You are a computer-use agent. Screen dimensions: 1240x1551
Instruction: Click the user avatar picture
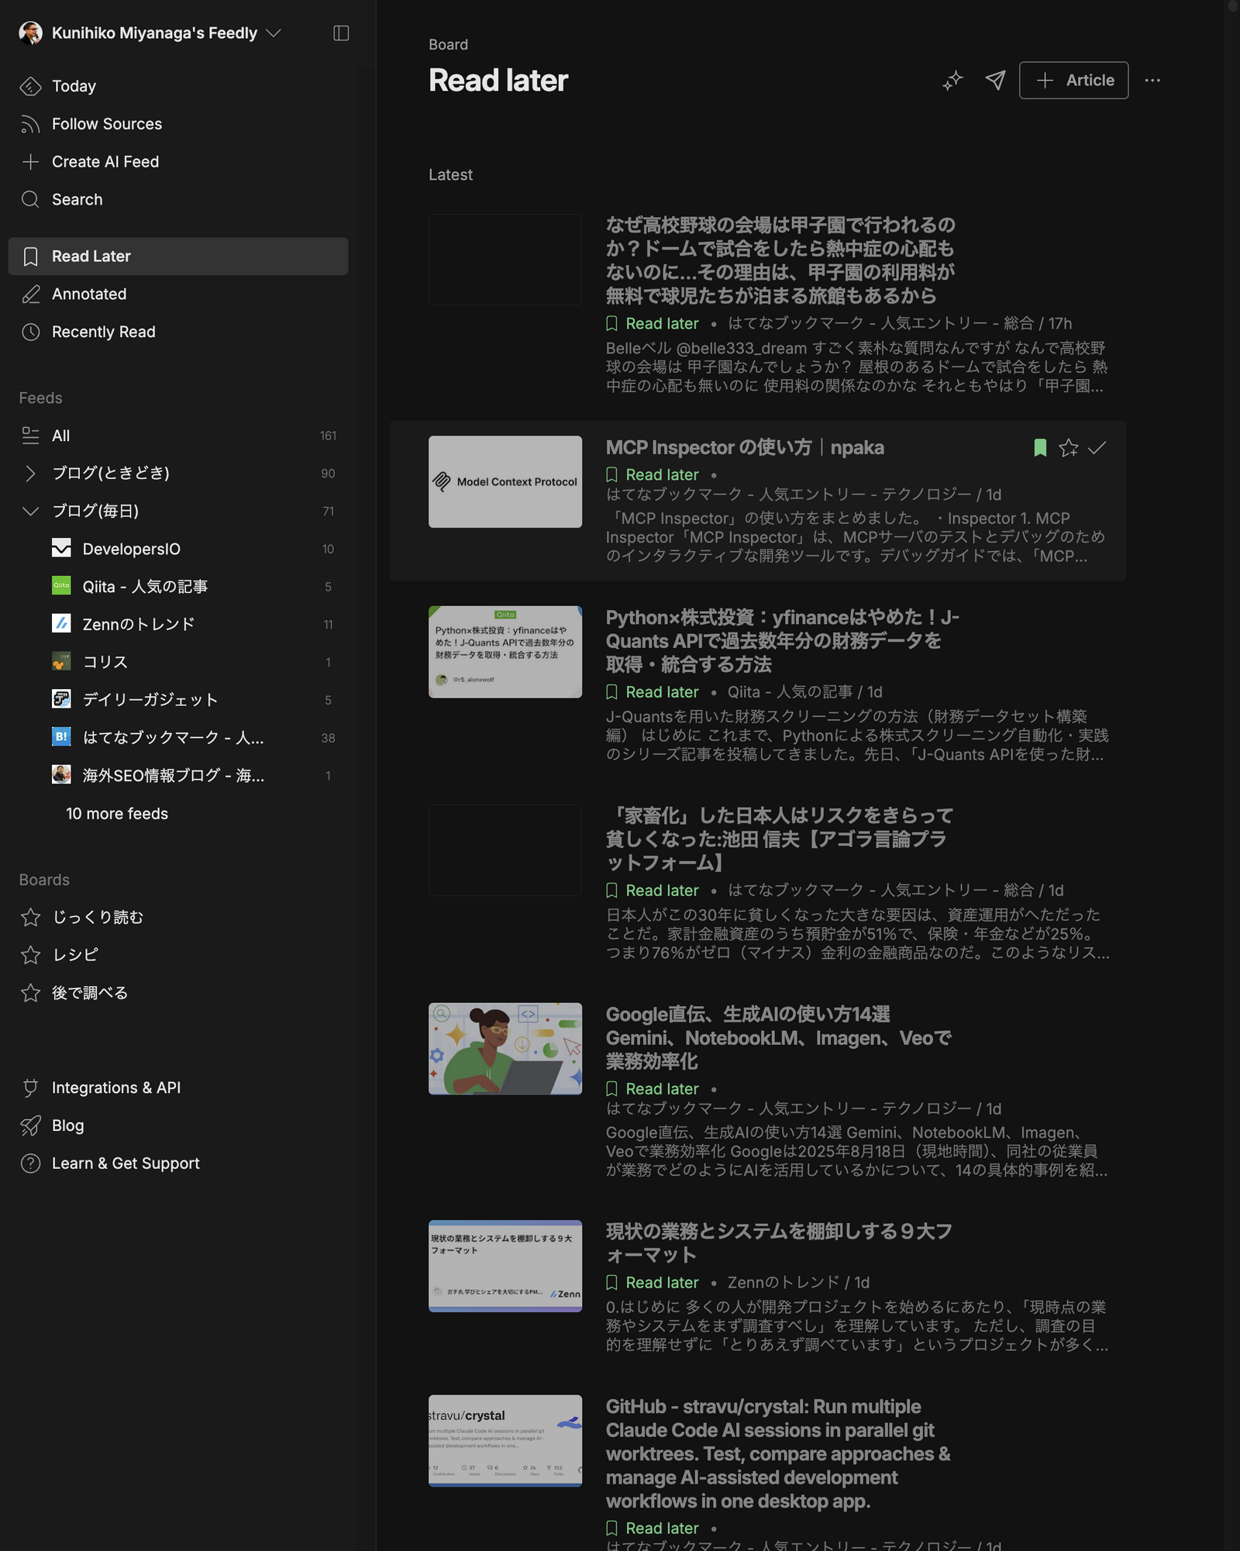(x=30, y=33)
